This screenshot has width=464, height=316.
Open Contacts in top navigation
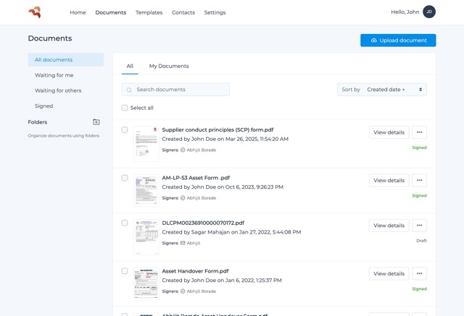point(183,12)
